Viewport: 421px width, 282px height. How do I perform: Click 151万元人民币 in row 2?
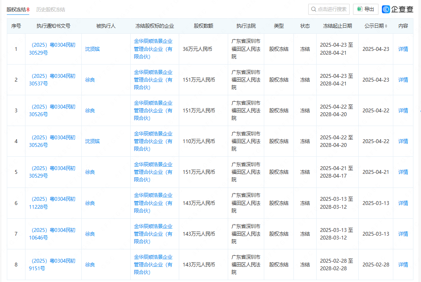coord(199,80)
